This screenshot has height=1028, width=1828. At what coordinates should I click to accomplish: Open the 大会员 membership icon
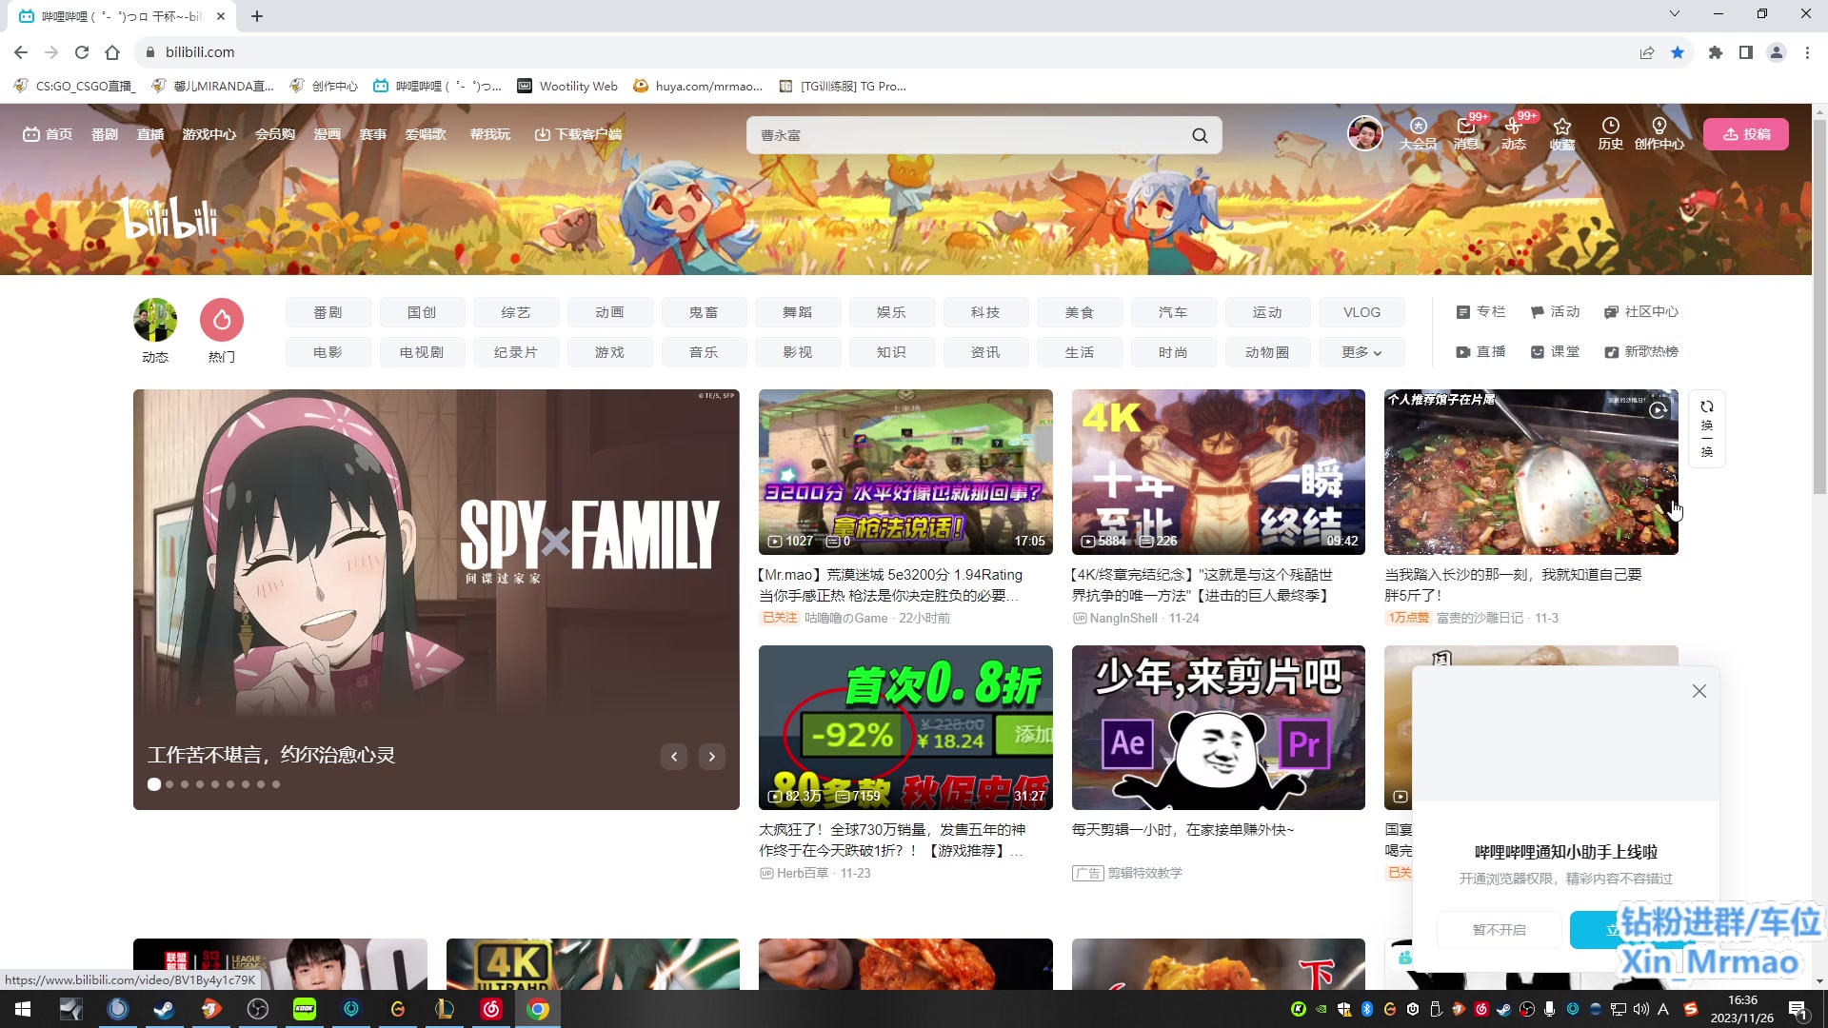1418,133
